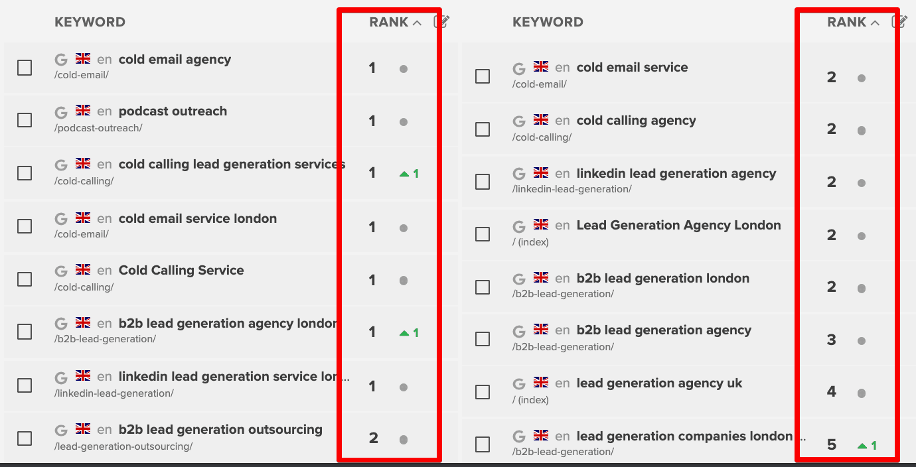The width and height of the screenshot is (916, 467).
Task: Sort by right RANK column chevron
Action: (x=875, y=23)
